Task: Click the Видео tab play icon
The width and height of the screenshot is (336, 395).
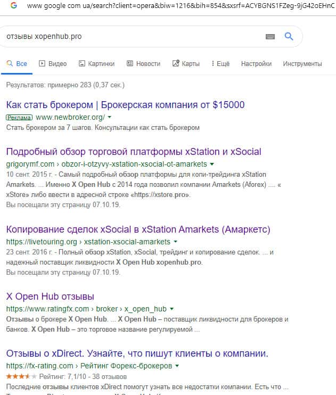Action: click(x=42, y=64)
